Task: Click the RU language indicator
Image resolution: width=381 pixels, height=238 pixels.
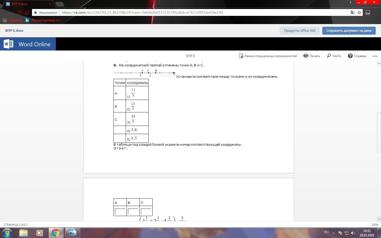Action: coord(326,232)
